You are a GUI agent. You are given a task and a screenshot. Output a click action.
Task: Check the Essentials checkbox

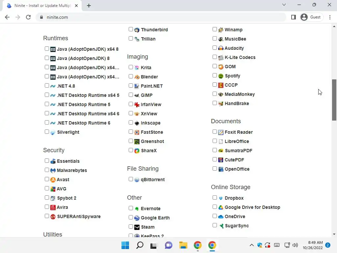(x=47, y=161)
